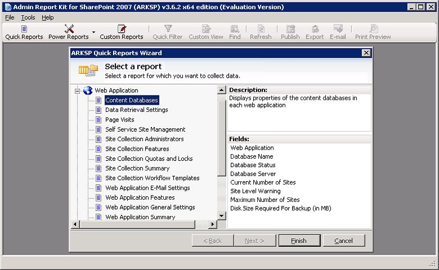Image resolution: width=439 pixels, height=270 pixels.
Task: Select Web Application E-Mail Settings report
Action: pos(147,188)
